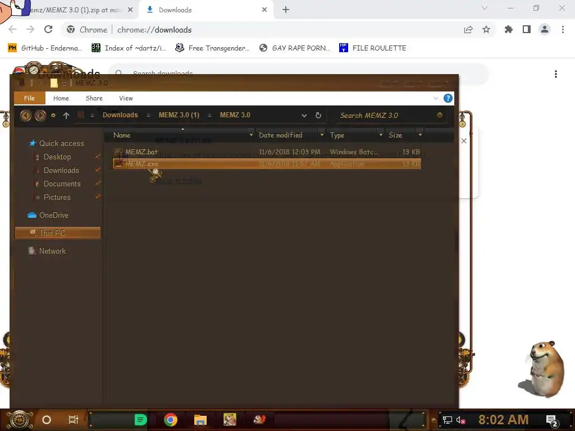Open Chrome from taskbar
The width and height of the screenshot is (575, 431).
[x=171, y=420]
